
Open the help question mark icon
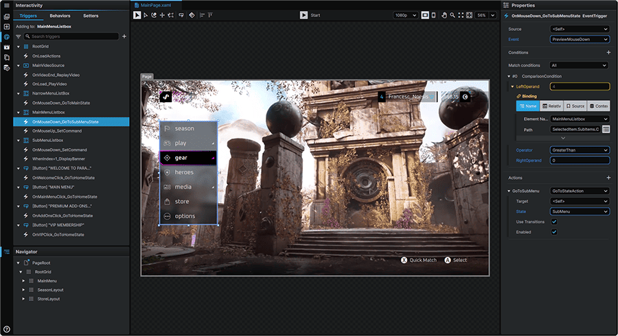tap(7, 329)
